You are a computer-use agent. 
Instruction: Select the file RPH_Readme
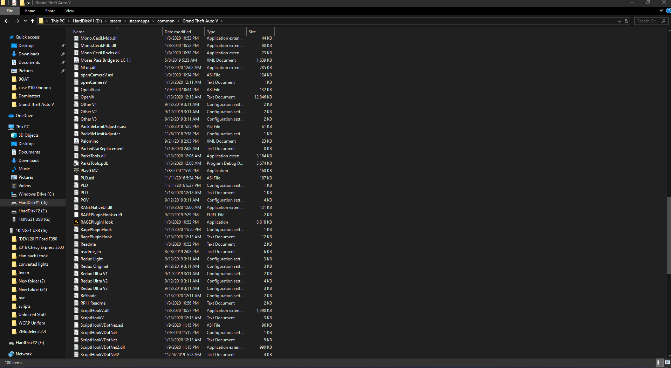coord(93,303)
